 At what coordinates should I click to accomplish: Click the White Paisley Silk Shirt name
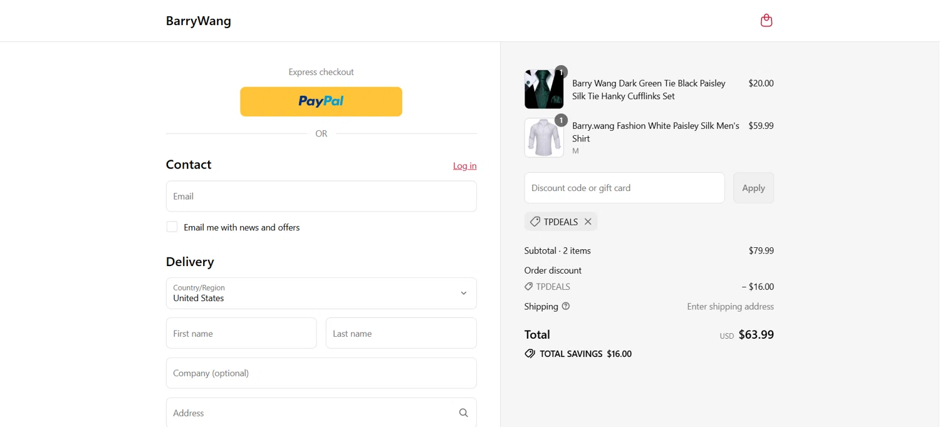click(x=655, y=132)
